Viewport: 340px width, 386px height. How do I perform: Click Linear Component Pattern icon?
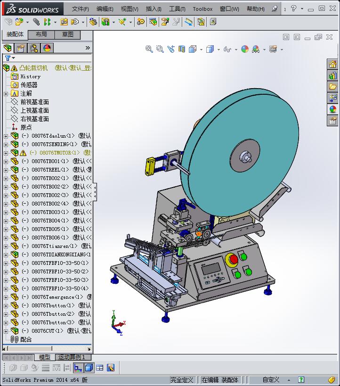47,22
